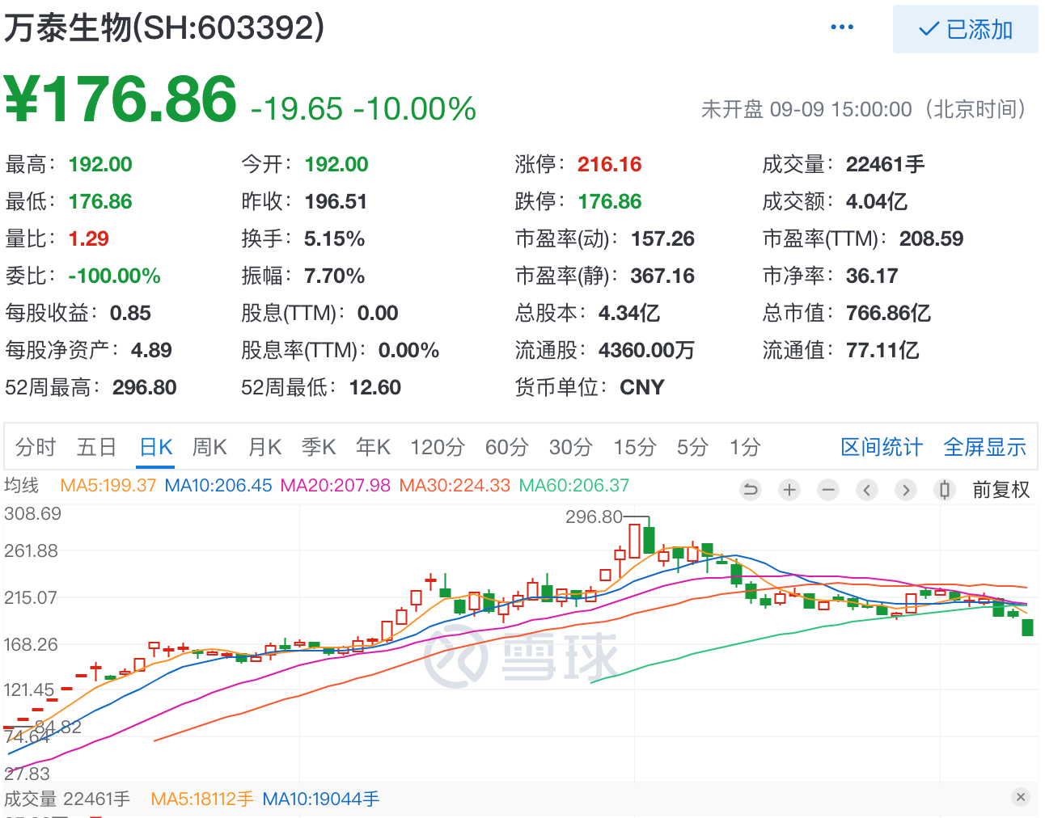1045x818 pixels.
Task: Open the 月K chart tab
Action: pyautogui.click(x=264, y=447)
